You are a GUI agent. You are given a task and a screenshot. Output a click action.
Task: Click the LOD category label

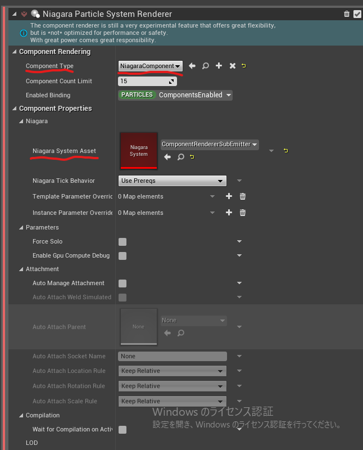pyautogui.click(x=32, y=443)
